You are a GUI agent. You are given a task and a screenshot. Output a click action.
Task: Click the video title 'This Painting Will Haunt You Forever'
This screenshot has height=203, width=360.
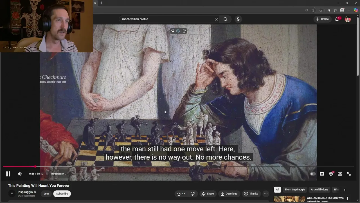point(39,186)
